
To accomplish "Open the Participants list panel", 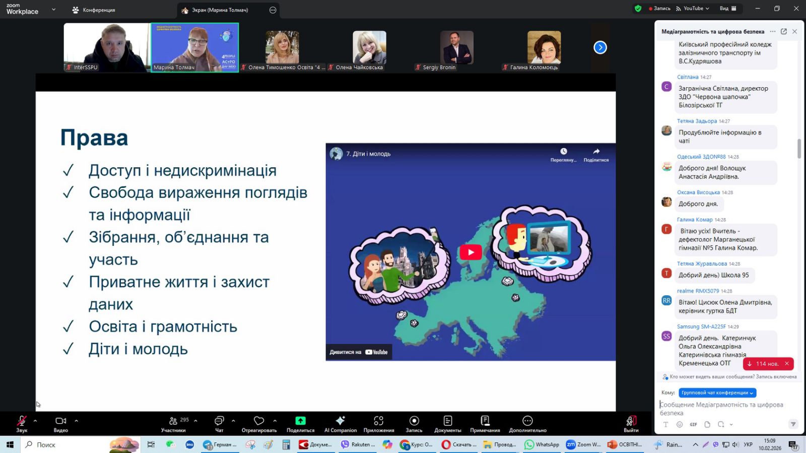I will pyautogui.click(x=174, y=421).
